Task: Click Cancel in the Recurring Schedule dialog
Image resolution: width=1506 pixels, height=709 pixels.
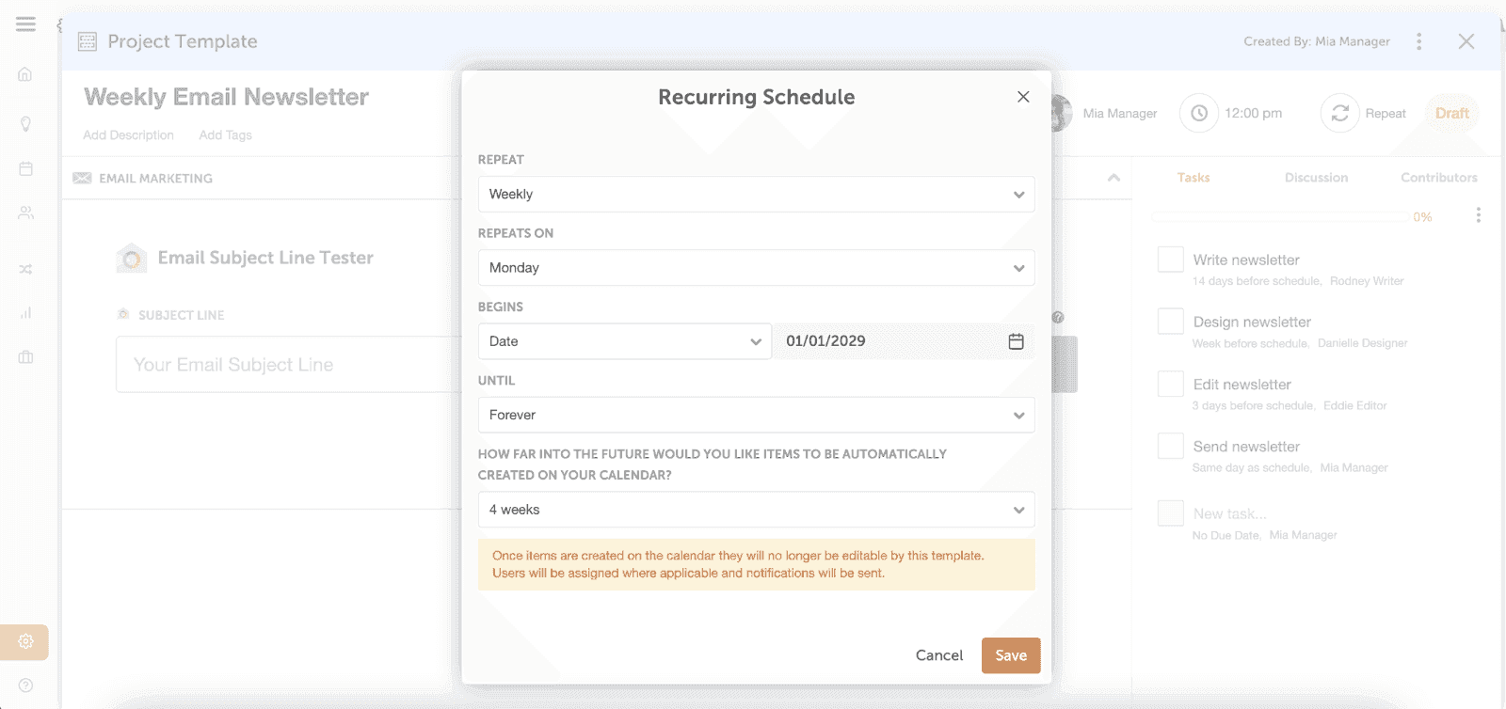Action: tap(938, 655)
